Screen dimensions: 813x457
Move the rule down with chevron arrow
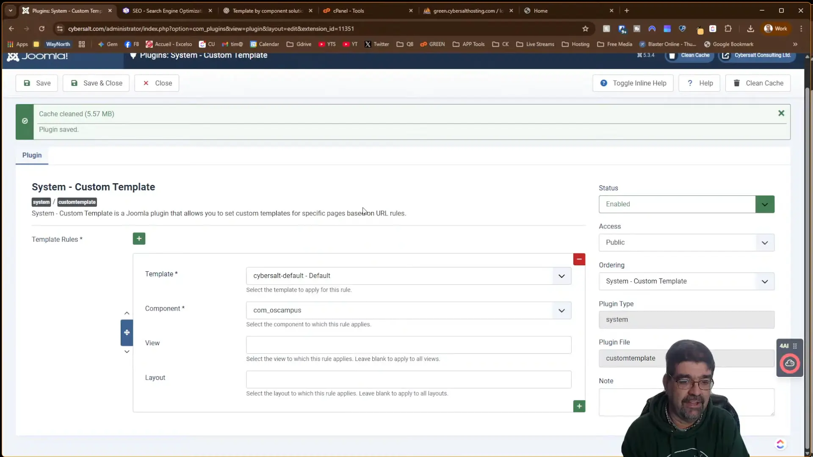pos(127,352)
